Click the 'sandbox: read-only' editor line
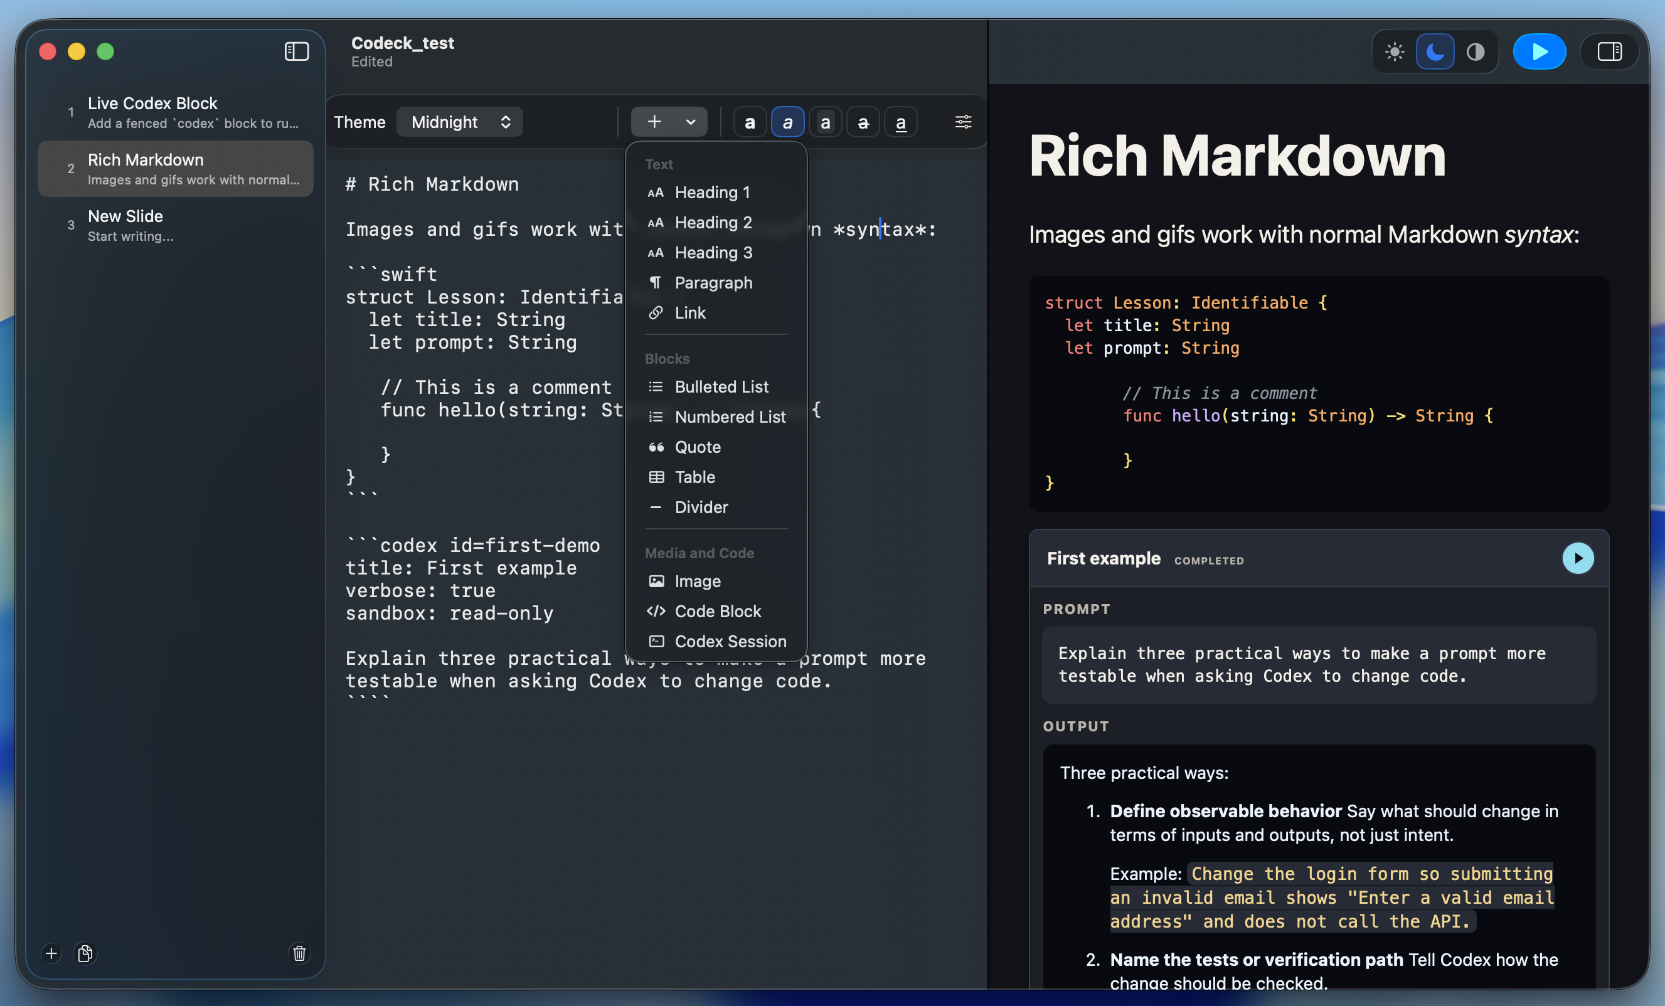Viewport: 1665px width, 1006px height. click(449, 613)
